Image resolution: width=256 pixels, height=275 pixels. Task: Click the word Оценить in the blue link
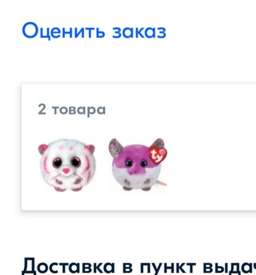(63, 31)
